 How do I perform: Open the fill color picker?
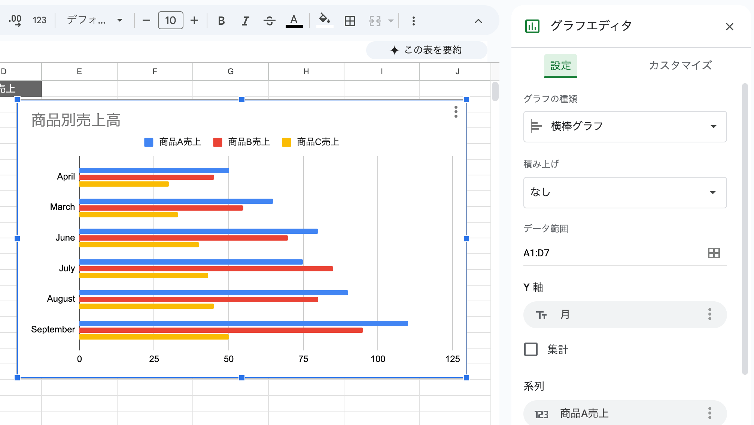[324, 21]
